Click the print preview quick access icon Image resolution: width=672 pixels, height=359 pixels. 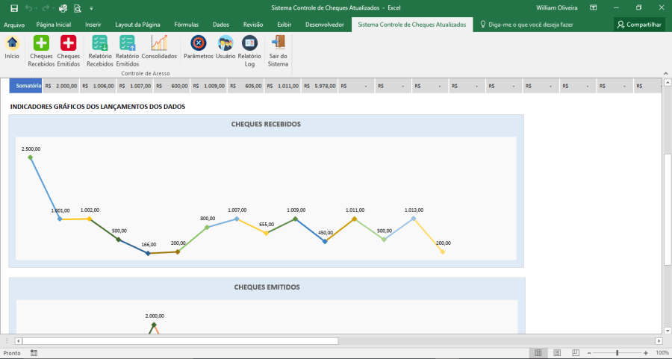pos(77,8)
